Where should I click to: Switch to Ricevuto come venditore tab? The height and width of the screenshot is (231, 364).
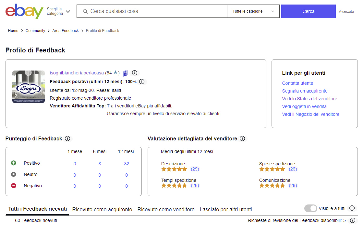(x=166, y=209)
